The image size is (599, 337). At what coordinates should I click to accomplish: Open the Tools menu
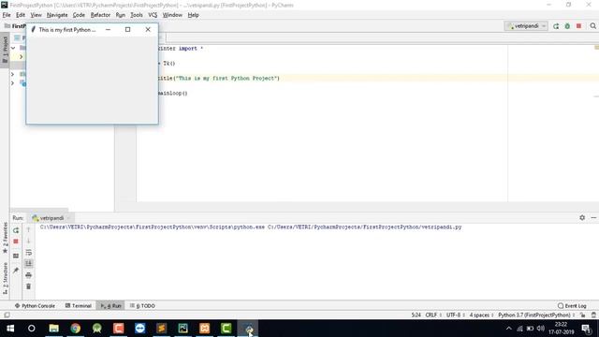point(137,15)
